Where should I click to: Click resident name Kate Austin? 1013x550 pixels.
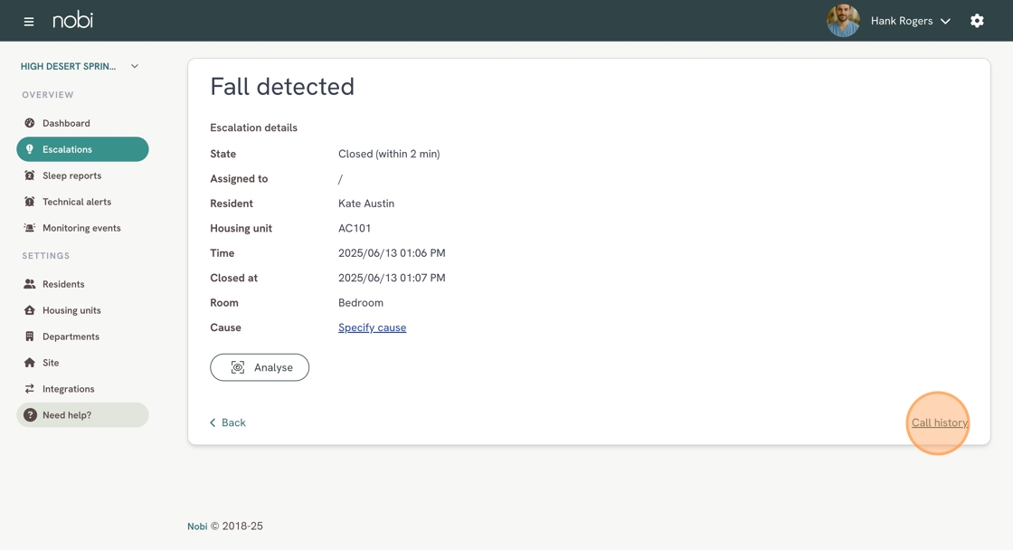click(x=366, y=204)
